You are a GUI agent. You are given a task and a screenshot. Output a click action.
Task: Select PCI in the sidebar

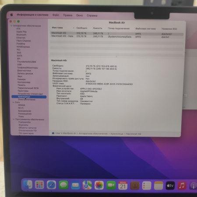[x=18, y=50]
